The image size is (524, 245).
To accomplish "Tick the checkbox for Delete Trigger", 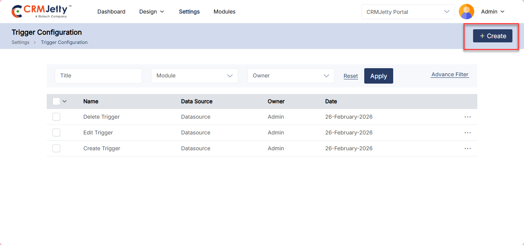I will point(56,117).
